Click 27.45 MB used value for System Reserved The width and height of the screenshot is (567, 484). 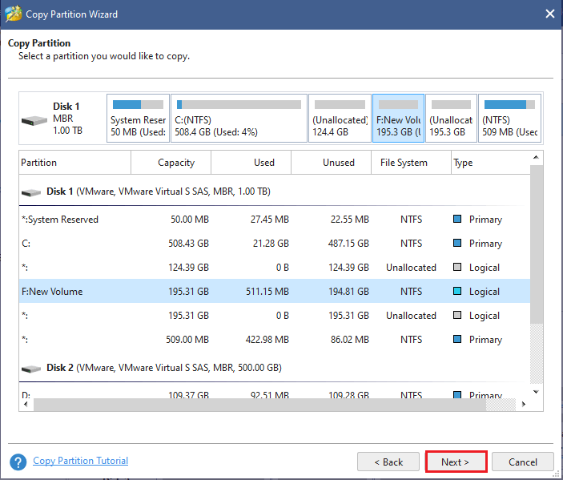pos(270,220)
